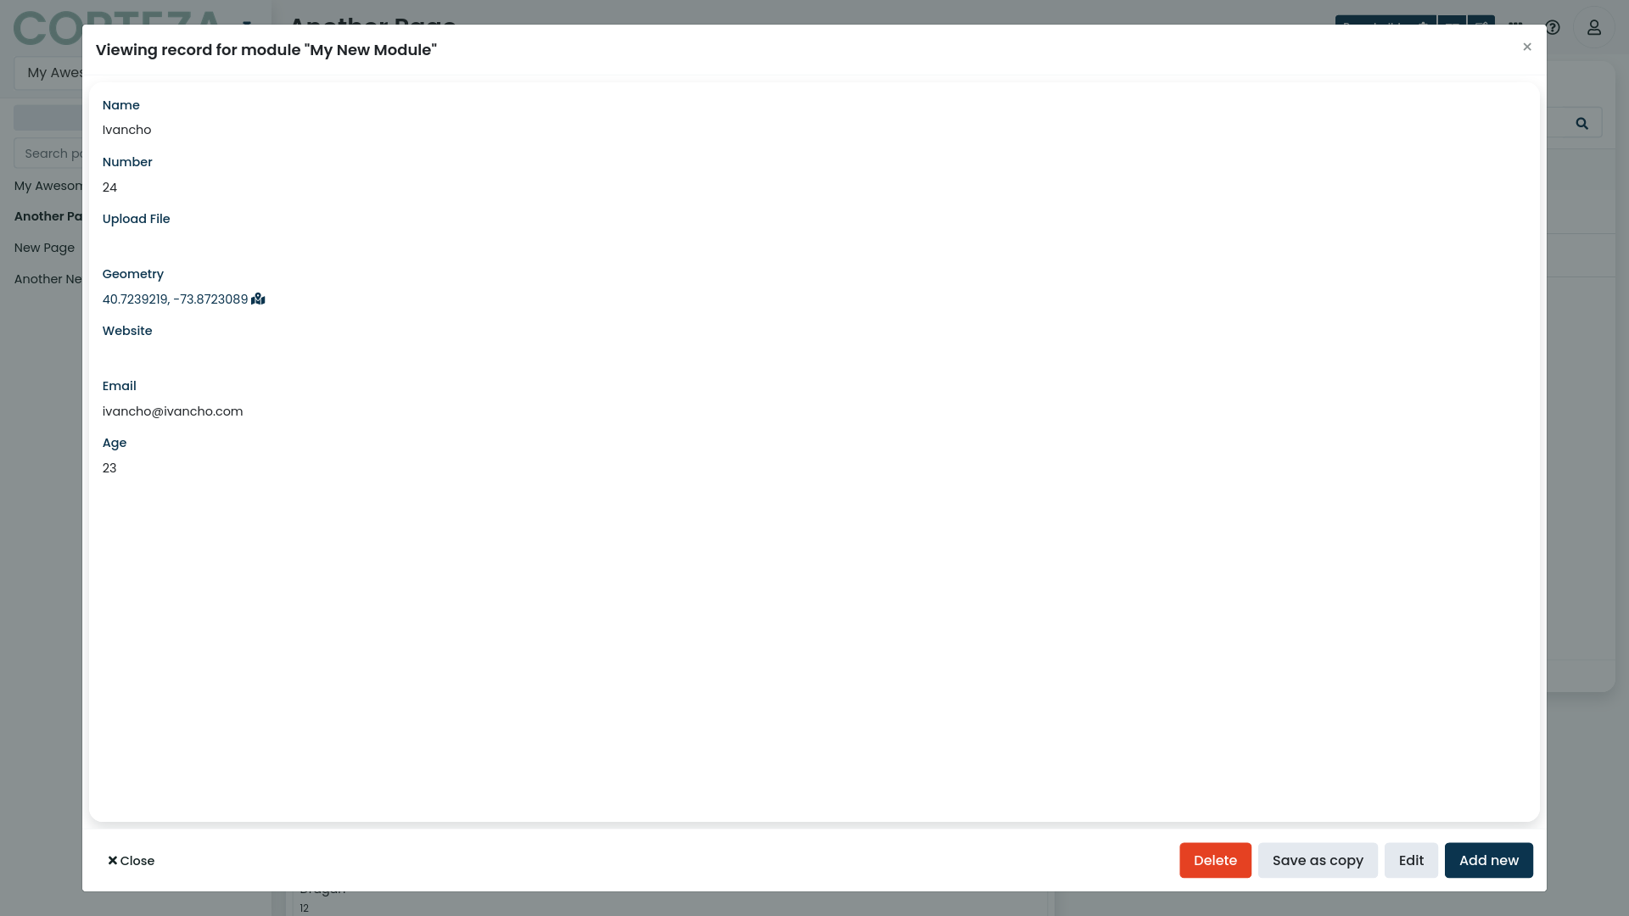Click the Delete button to remove this record
This screenshot has height=916, width=1629.
1215,860
